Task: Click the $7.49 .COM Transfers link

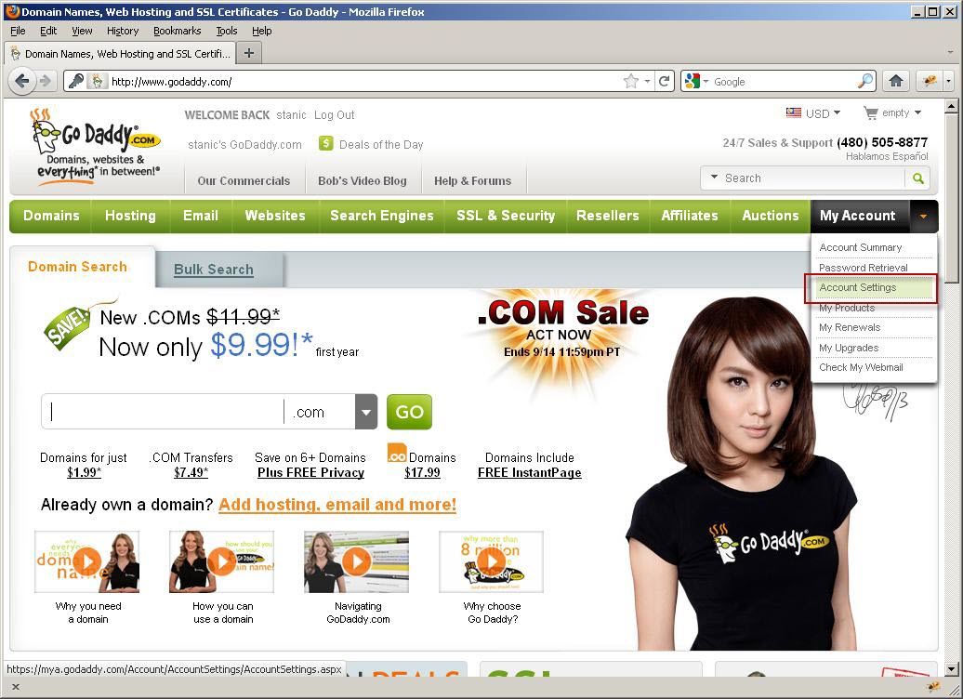Action: 191,472
